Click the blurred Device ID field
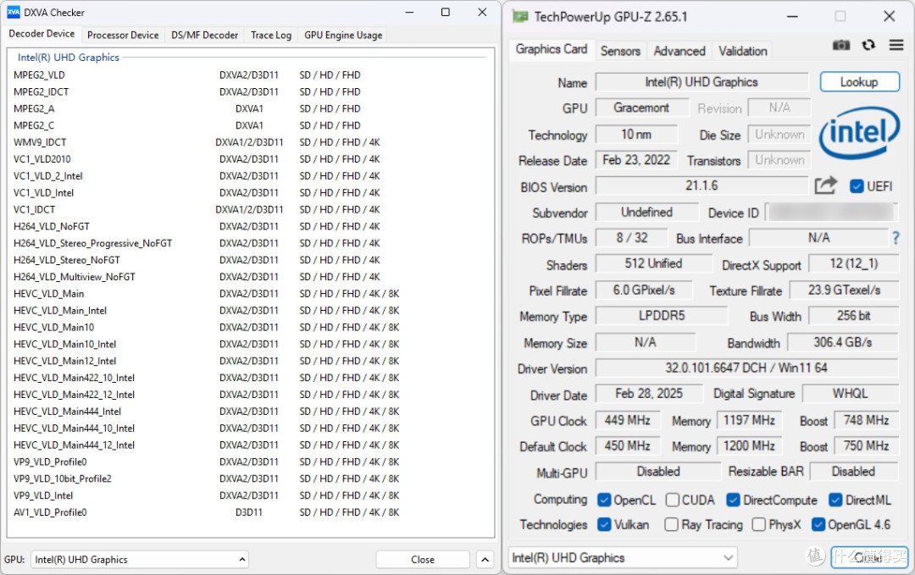 point(832,212)
